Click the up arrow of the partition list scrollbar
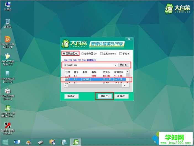Viewport: 194px width, 146px height. pyautogui.click(x=127, y=72)
